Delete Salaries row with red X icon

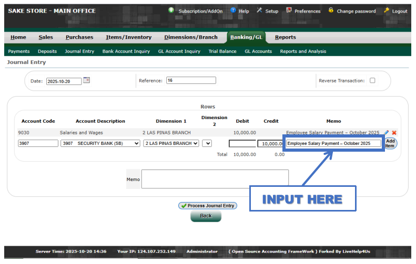pyautogui.click(x=394, y=133)
